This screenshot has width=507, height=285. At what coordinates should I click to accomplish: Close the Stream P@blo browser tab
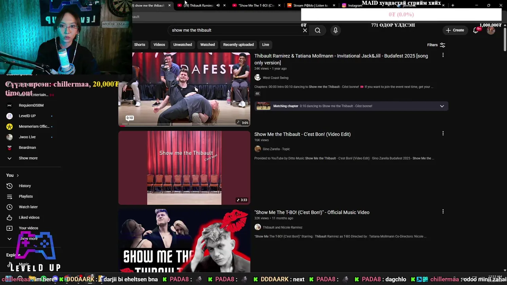(x=334, y=6)
